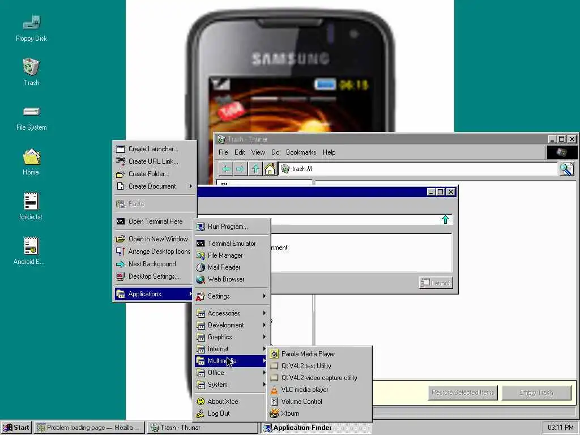Open the Edit menu in Thunar
Viewport: 580px width, 435px height.
click(240, 152)
